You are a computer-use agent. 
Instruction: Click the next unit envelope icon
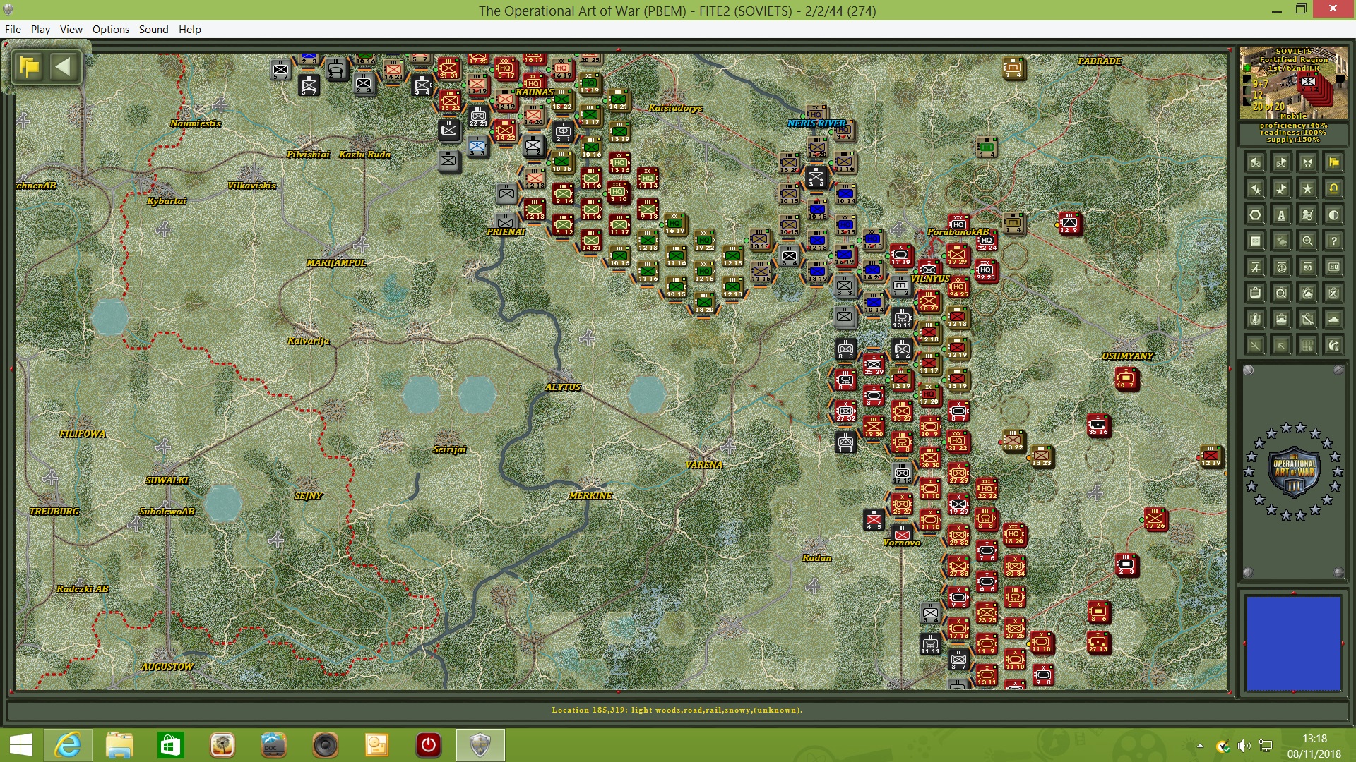point(1281,163)
